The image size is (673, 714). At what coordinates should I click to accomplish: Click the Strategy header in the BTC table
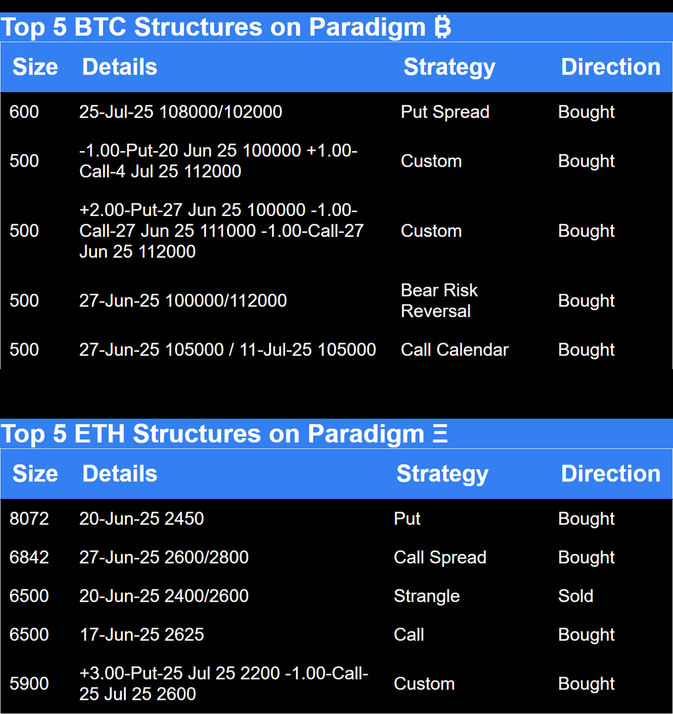point(449,68)
